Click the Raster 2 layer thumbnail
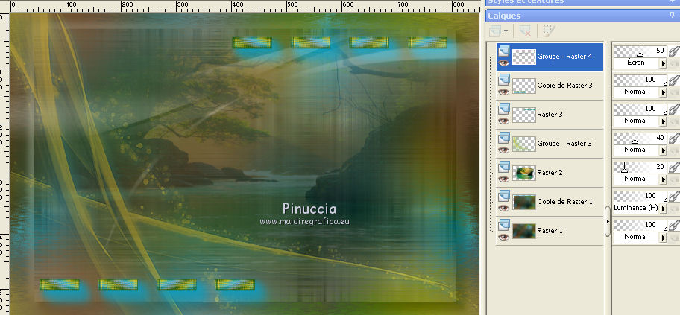680x315 pixels. pos(524,173)
